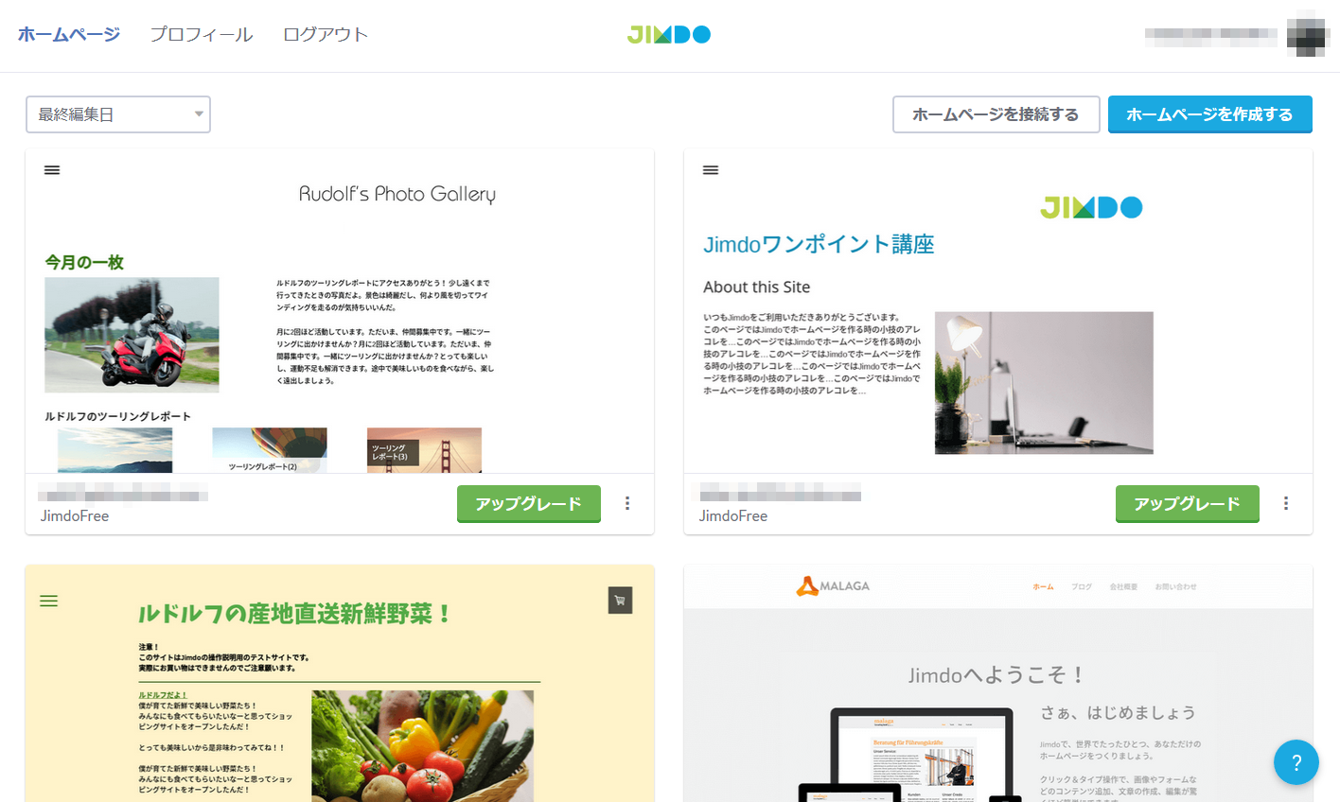Screen dimensions: 1340x802
Task: Click JimdoFree label under Jimdoワンポイント講座
Action: pyautogui.click(x=733, y=515)
